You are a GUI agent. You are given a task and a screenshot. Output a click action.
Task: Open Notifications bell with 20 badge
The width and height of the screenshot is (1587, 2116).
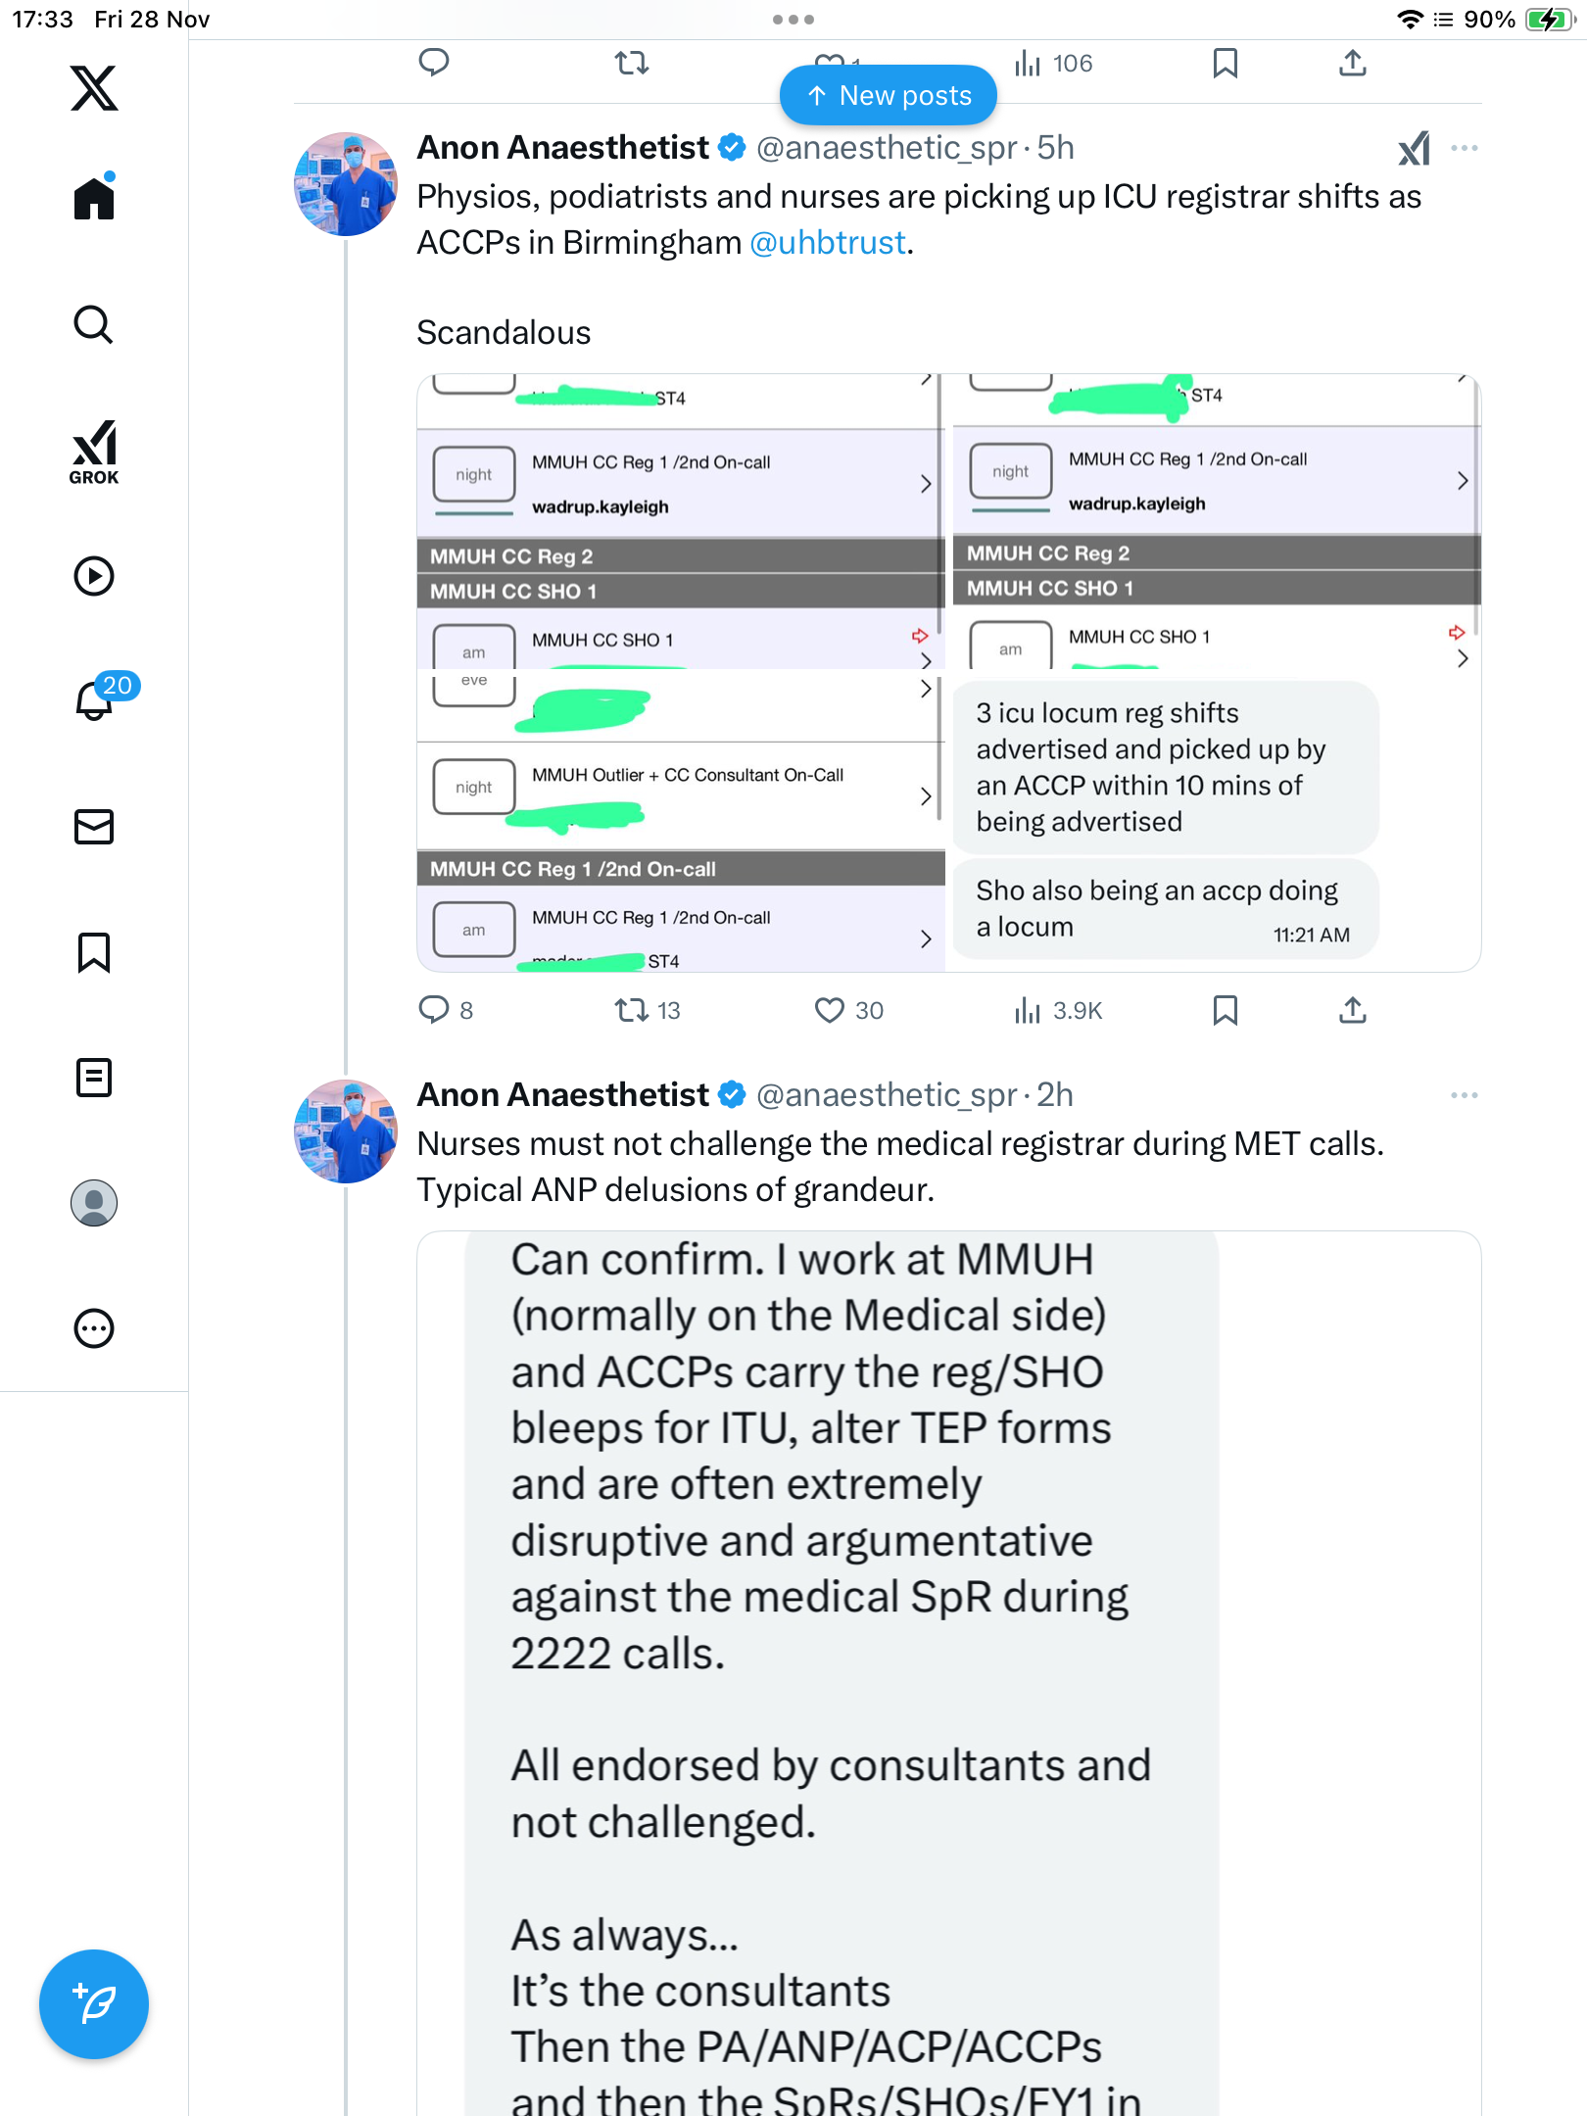96,699
